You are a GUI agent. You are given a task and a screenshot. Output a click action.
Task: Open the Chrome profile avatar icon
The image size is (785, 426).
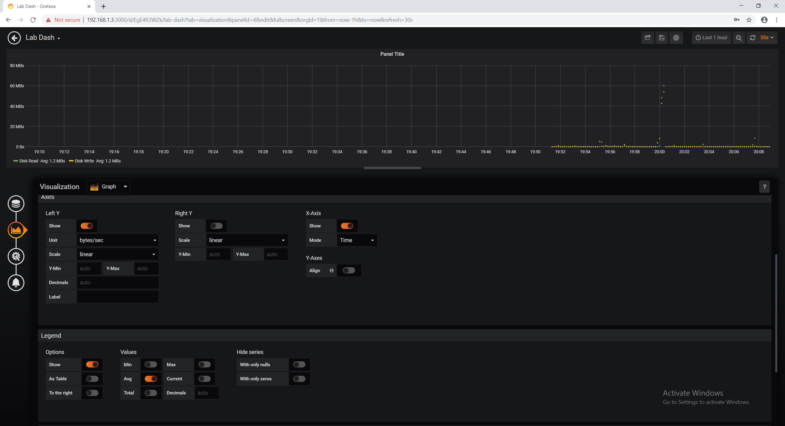pyautogui.click(x=764, y=20)
